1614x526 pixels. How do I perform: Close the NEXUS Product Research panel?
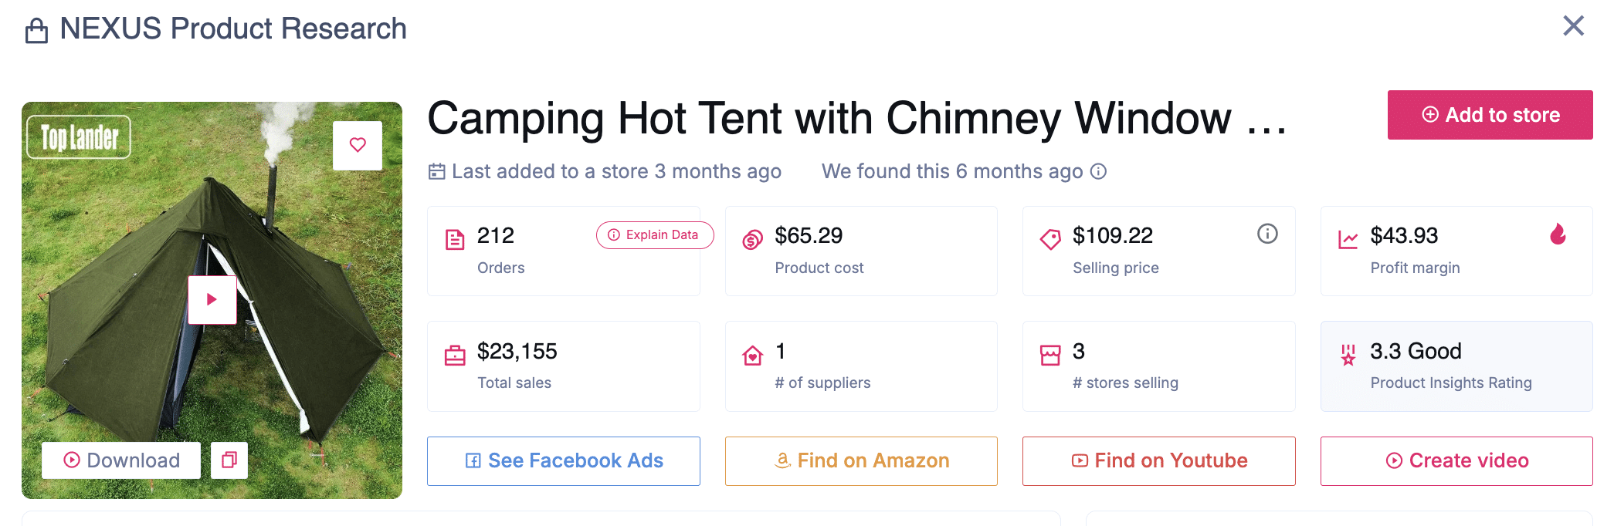(1573, 26)
